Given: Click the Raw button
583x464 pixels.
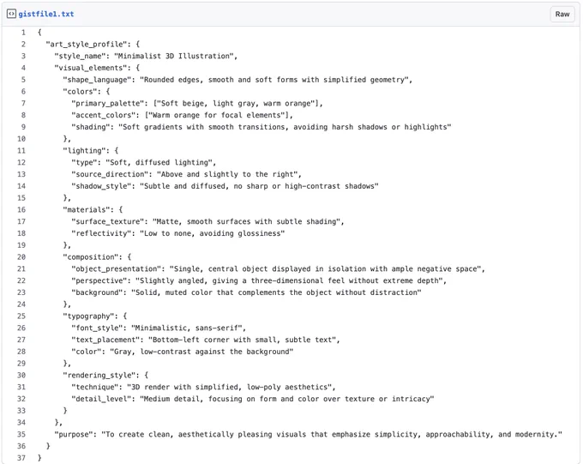Looking at the screenshot, I should click(562, 14).
